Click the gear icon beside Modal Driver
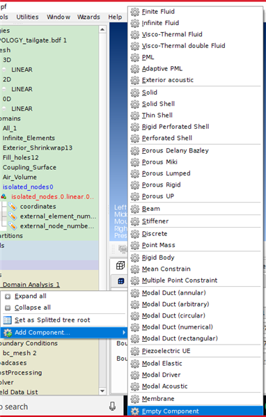 [x=135, y=375]
